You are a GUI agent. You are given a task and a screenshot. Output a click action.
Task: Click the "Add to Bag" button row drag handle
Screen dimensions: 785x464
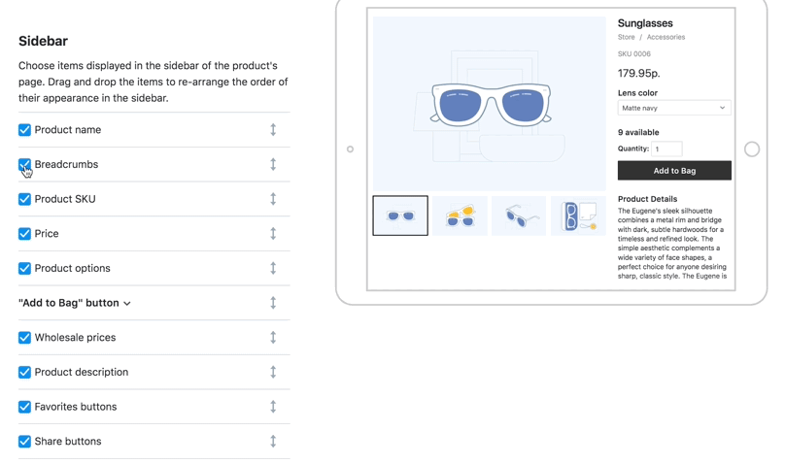pos(273,303)
